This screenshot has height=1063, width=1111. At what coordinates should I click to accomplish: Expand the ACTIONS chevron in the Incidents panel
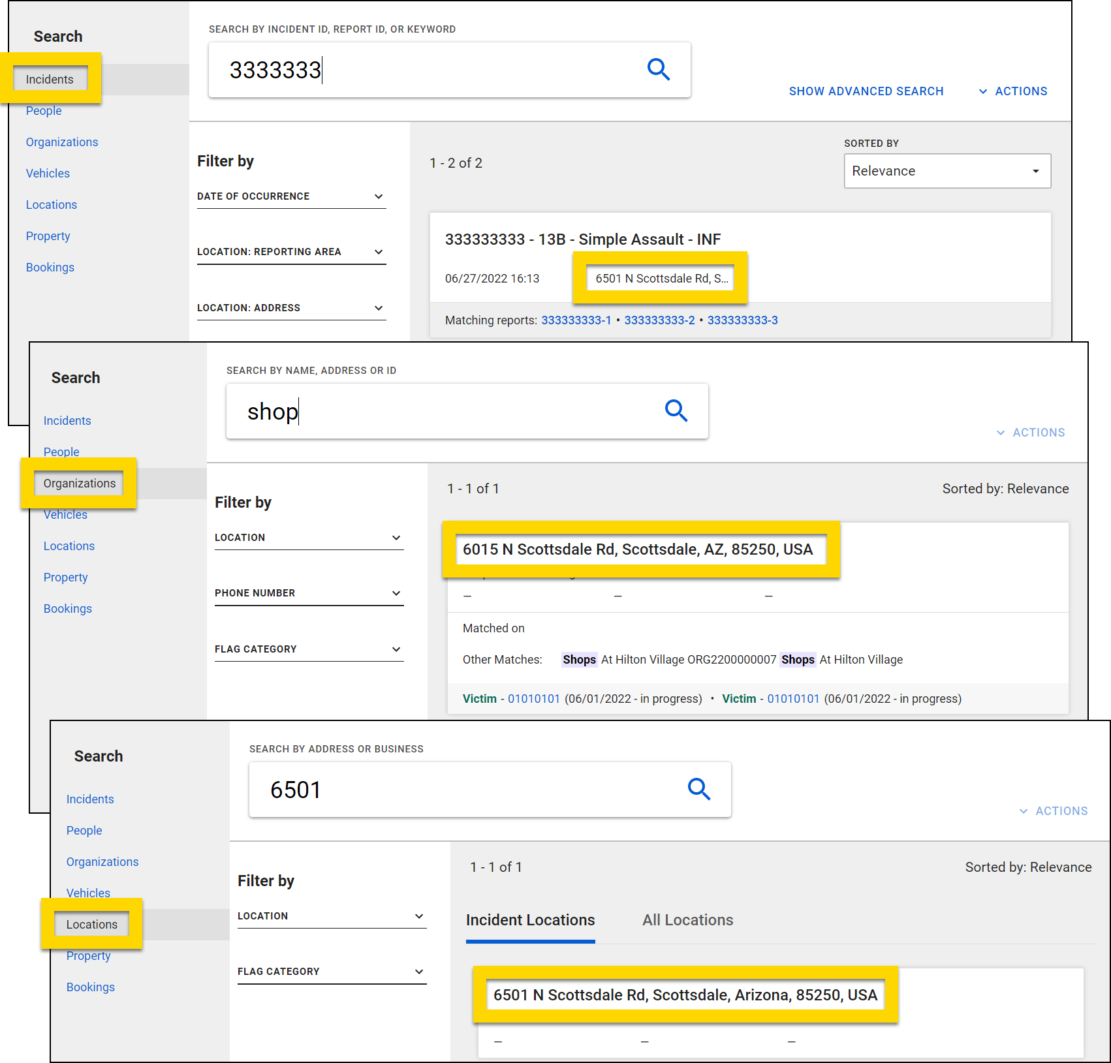pos(984,91)
